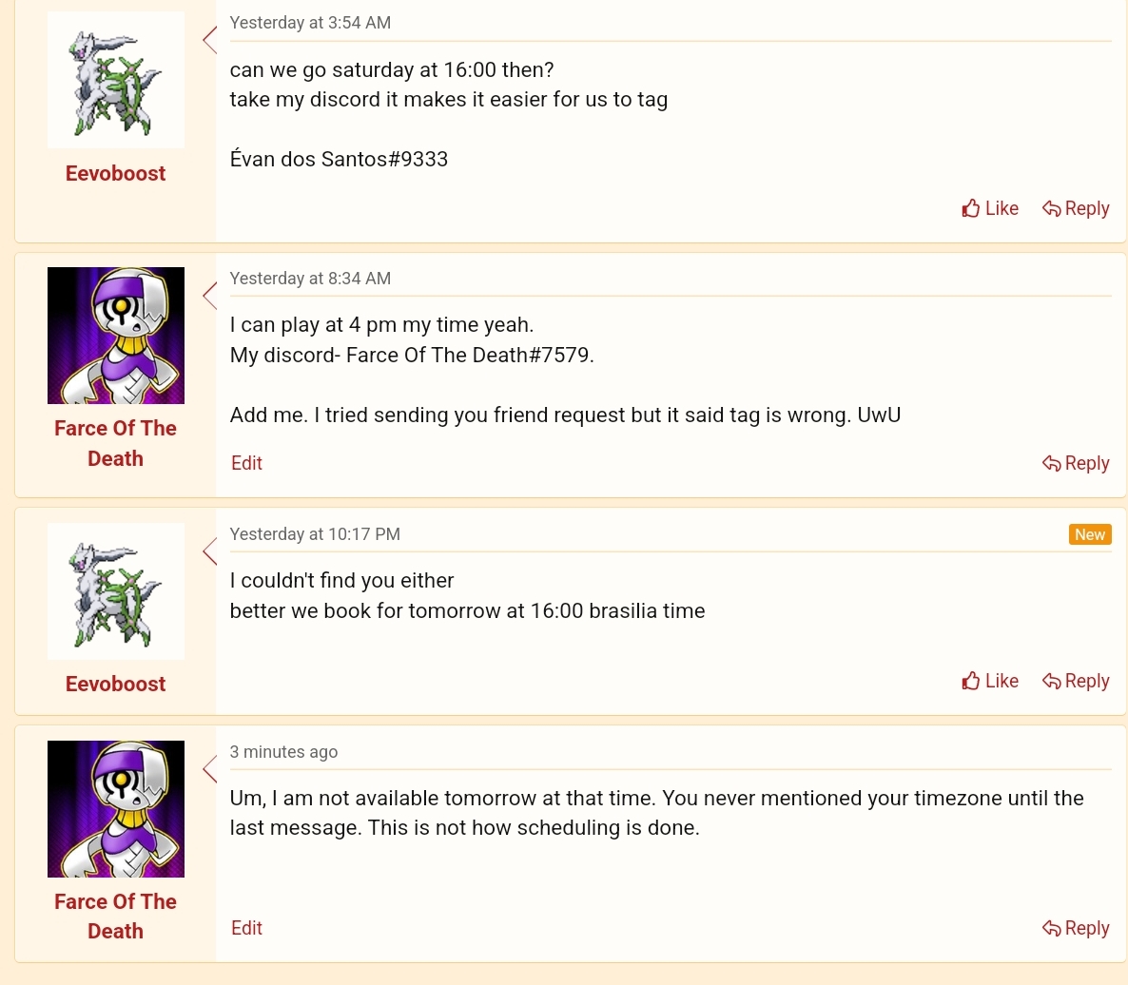
Task: Open Farce Of The Death username in last post
Action: [x=115, y=916]
